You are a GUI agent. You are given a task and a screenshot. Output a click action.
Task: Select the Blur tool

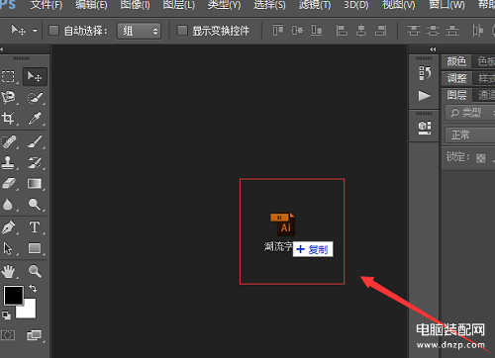click(8, 205)
